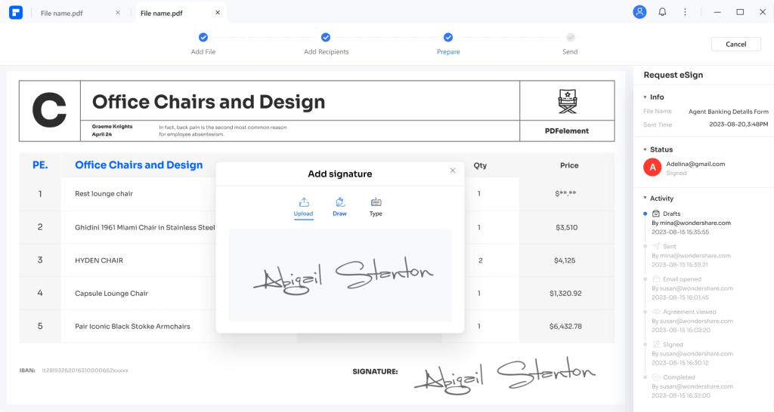
Task: Go to the Add File step
Action: (x=203, y=37)
